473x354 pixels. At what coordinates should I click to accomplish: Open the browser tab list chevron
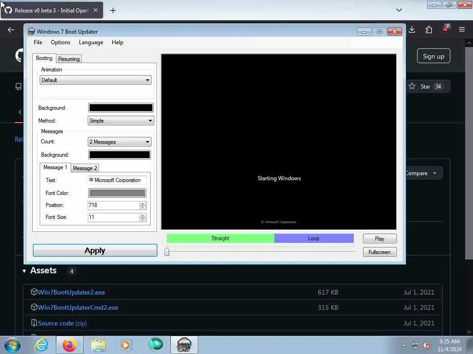click(399, 10)
